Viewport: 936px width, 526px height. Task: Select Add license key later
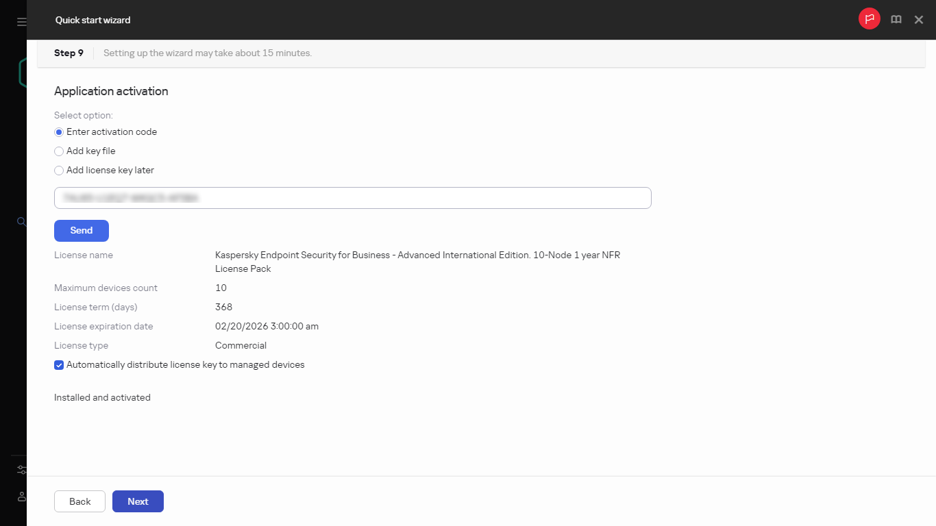[x=59, y=170]
